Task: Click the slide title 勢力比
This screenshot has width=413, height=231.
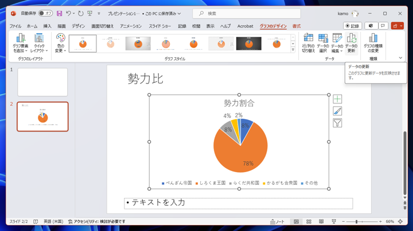Action: click(x=145, y=78)
